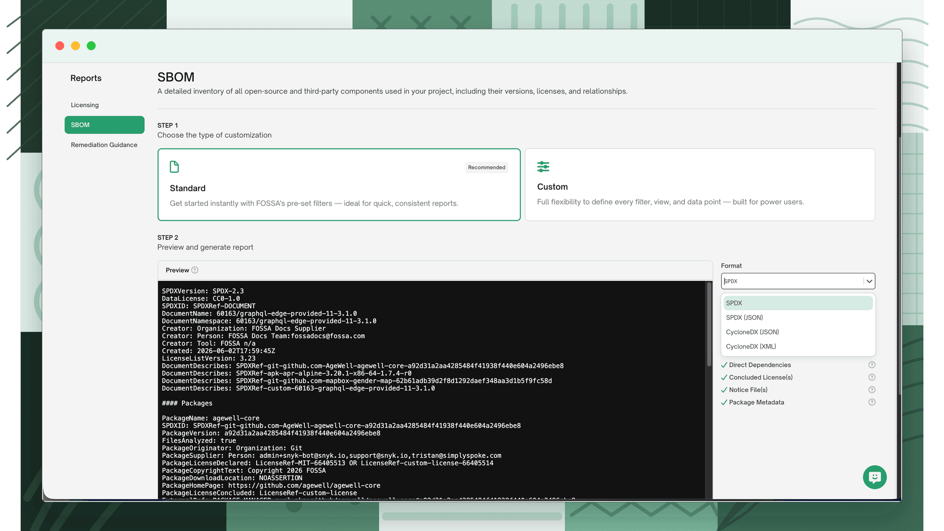Toggle Package Metadata checkmark

[724, 402]
